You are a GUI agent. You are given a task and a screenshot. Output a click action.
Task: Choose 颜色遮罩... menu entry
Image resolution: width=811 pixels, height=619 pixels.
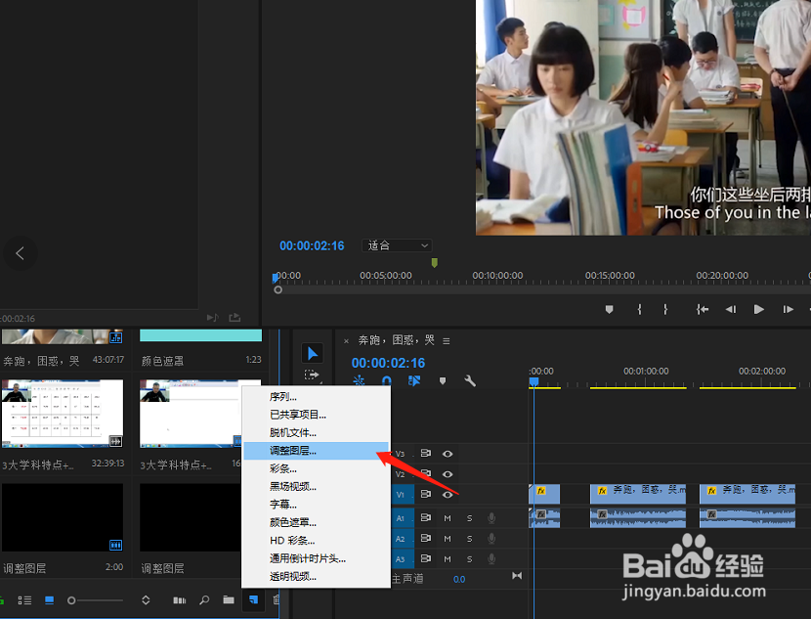(x=316, y=523)
